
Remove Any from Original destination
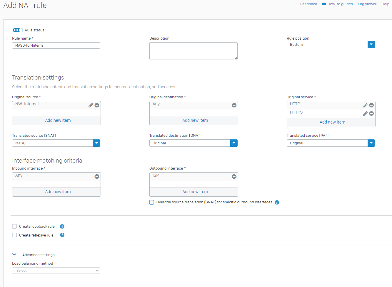[x=234, y=105]
